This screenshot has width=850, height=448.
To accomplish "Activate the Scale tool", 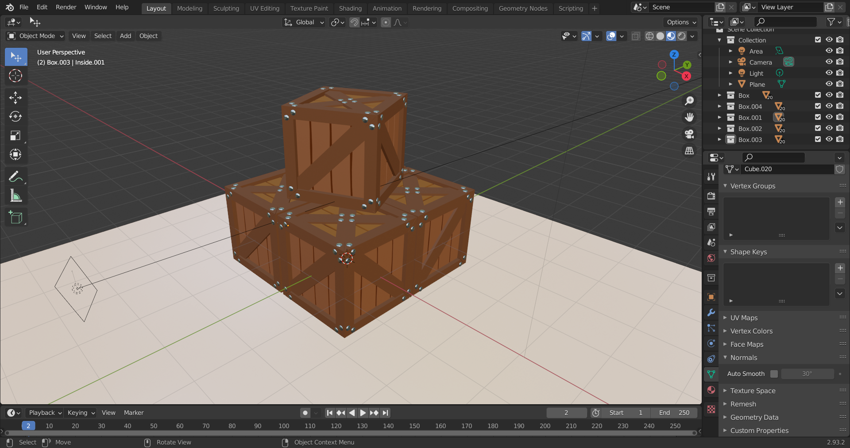I will pyautogui.click(x=15, y=135).
